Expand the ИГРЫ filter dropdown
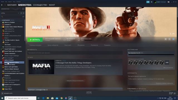 (10, 13)
